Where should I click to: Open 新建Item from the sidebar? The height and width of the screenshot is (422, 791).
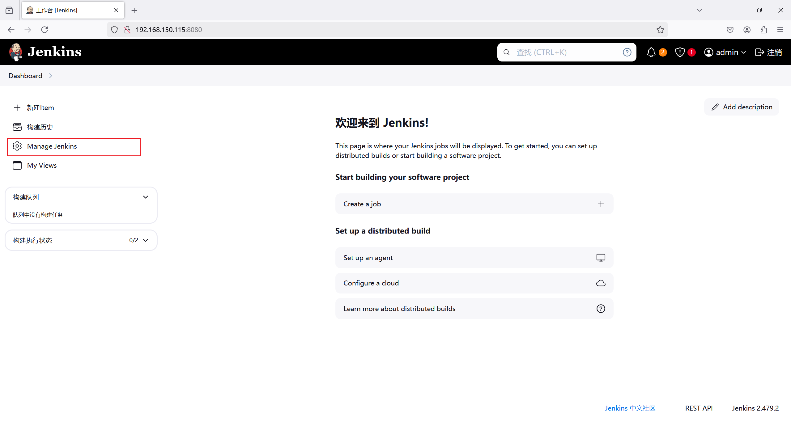40,108
